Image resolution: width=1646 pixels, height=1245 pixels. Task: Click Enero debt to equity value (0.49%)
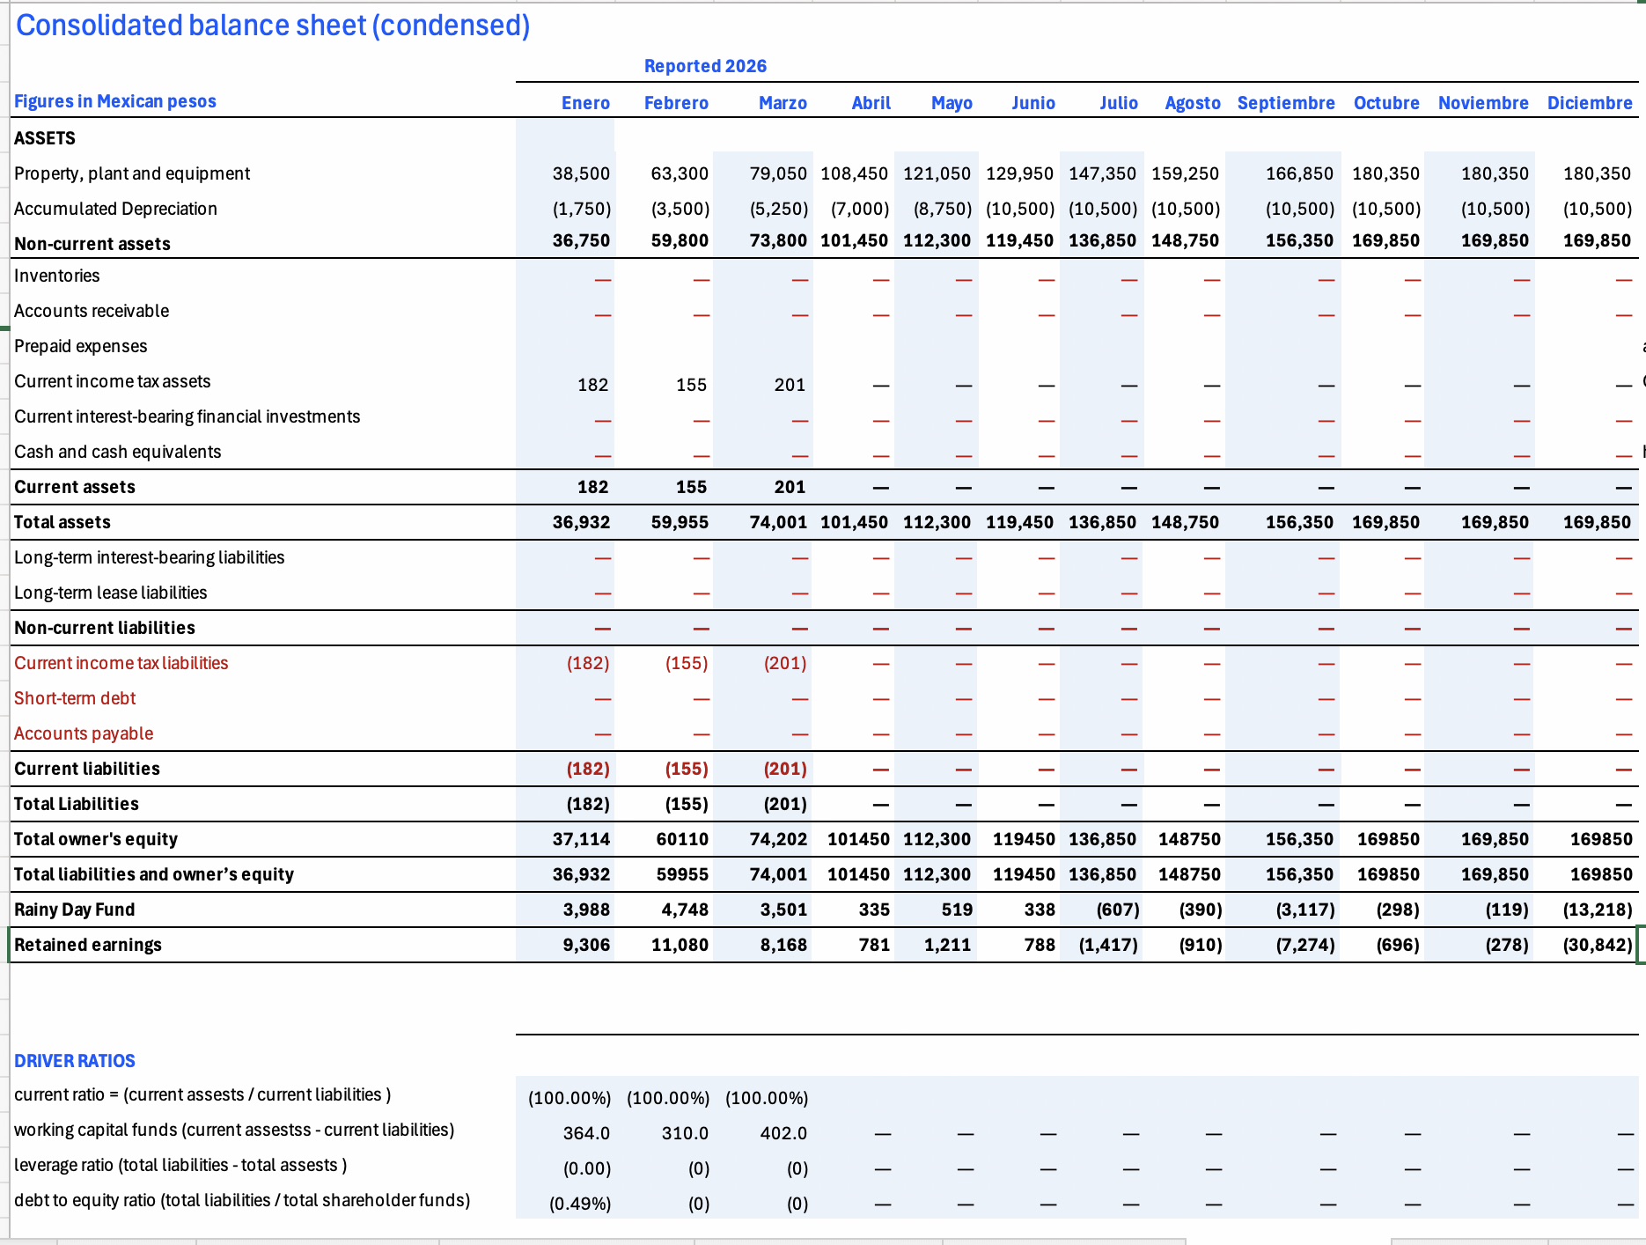[580, 1204]
